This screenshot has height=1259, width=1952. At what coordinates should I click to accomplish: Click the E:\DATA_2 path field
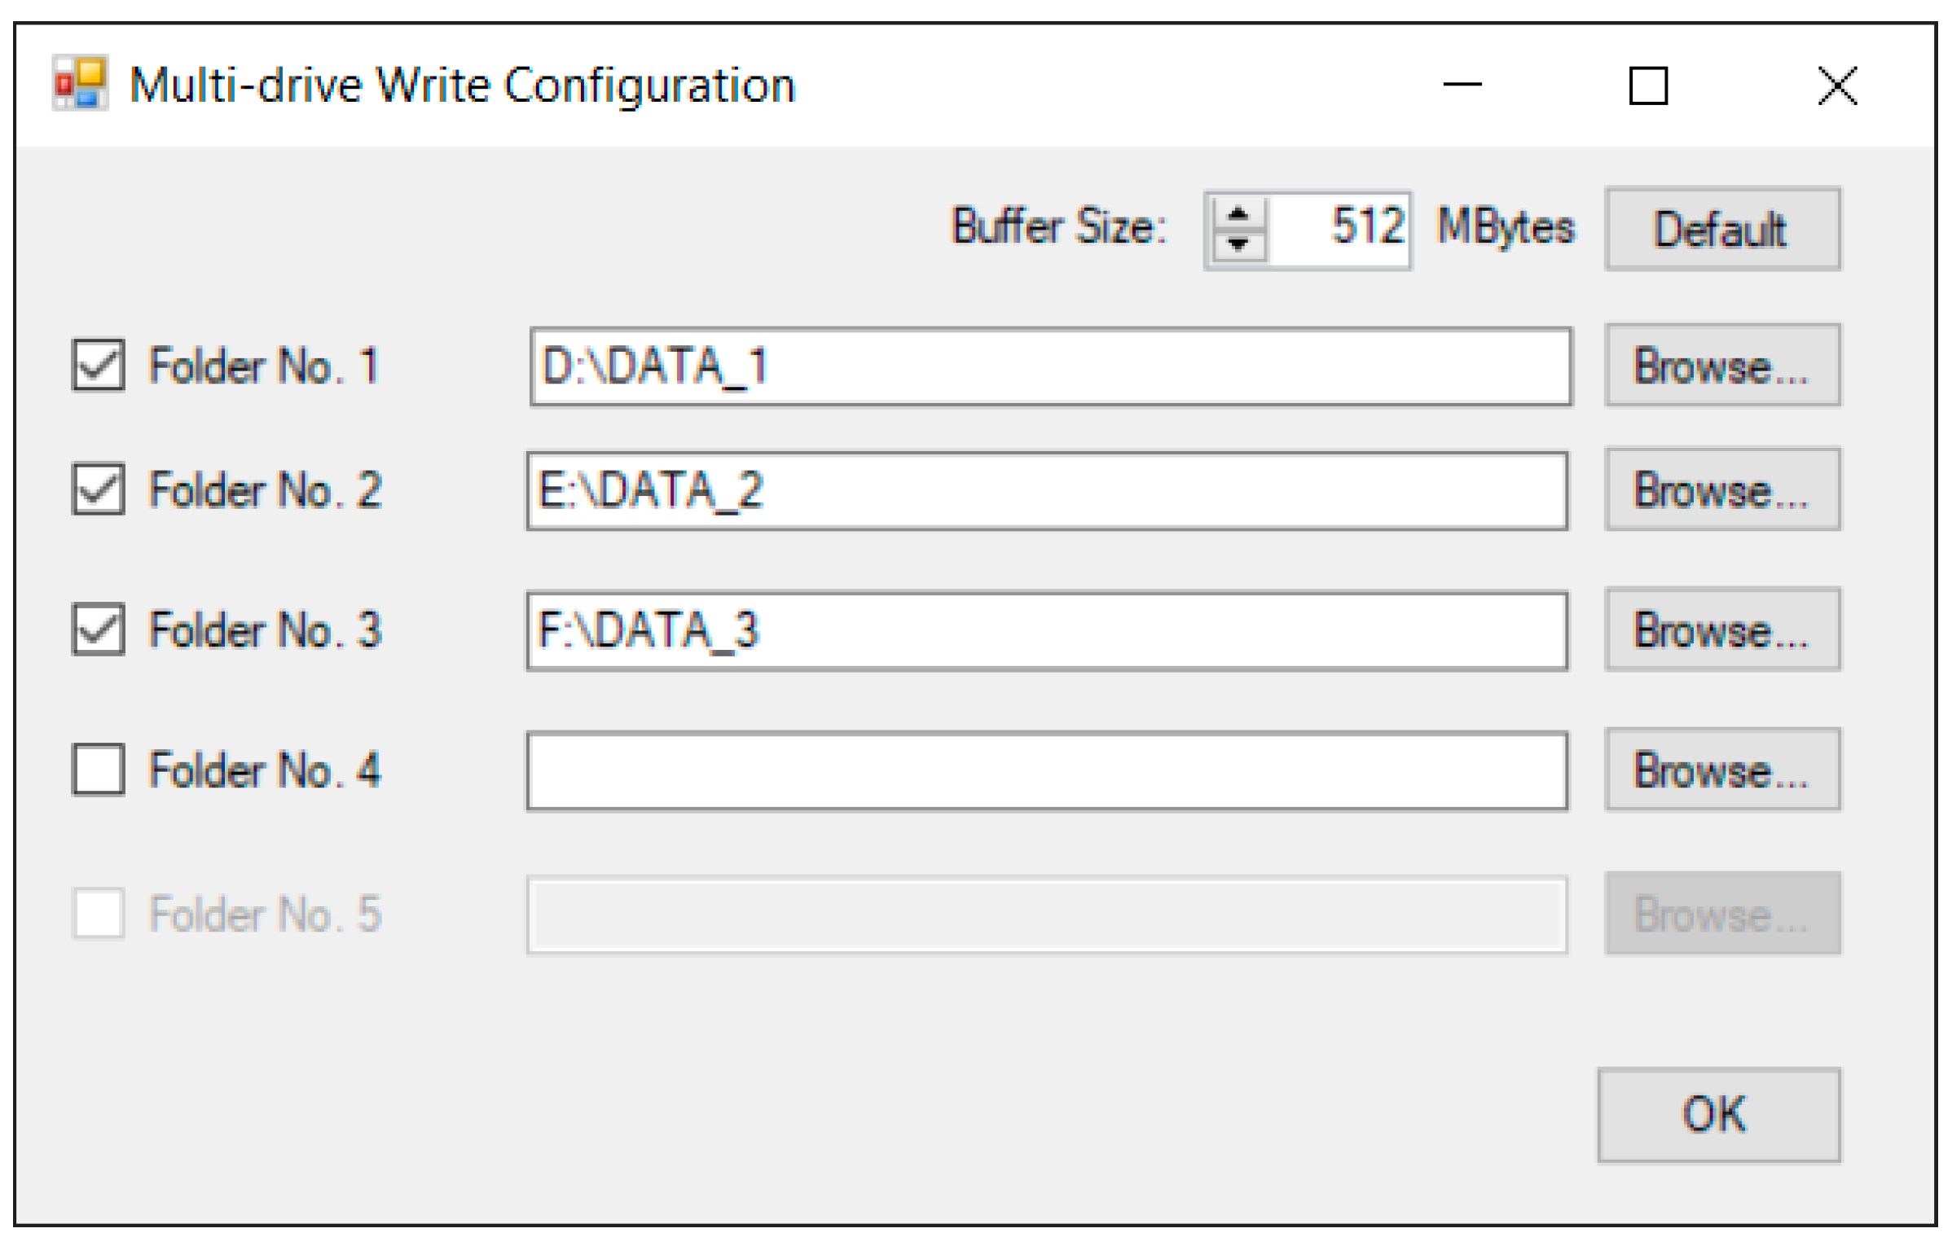tap(1048, 491)
